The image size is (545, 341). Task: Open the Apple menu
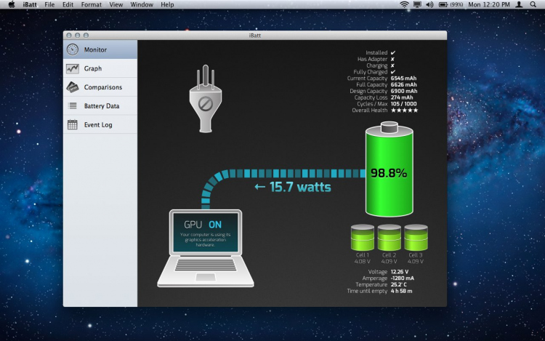12,4
